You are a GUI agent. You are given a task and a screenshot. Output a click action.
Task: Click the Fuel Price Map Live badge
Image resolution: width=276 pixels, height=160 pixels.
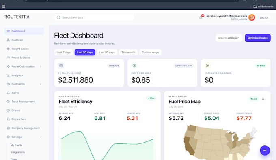click(x=253, y=99)
